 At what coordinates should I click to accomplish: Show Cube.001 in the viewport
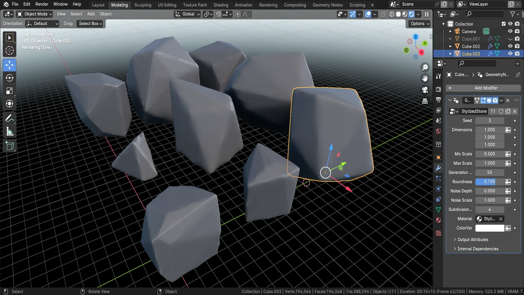point(510,39)
